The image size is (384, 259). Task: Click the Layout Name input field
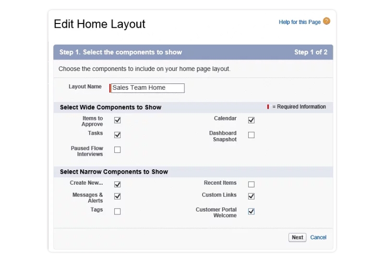tap(148, 88)
